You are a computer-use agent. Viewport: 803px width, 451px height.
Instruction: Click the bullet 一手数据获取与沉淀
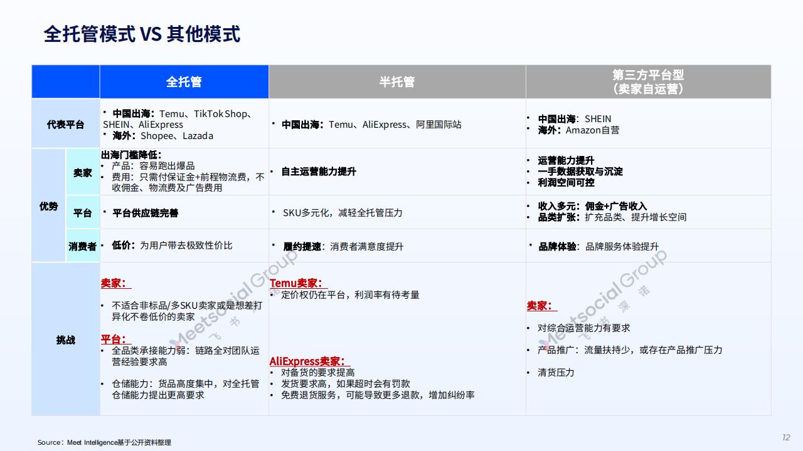click(580, 172)
